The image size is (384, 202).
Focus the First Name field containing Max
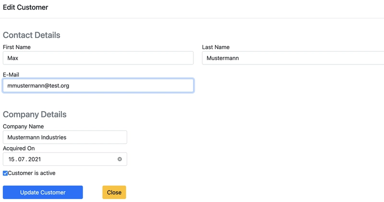[98, 58]
